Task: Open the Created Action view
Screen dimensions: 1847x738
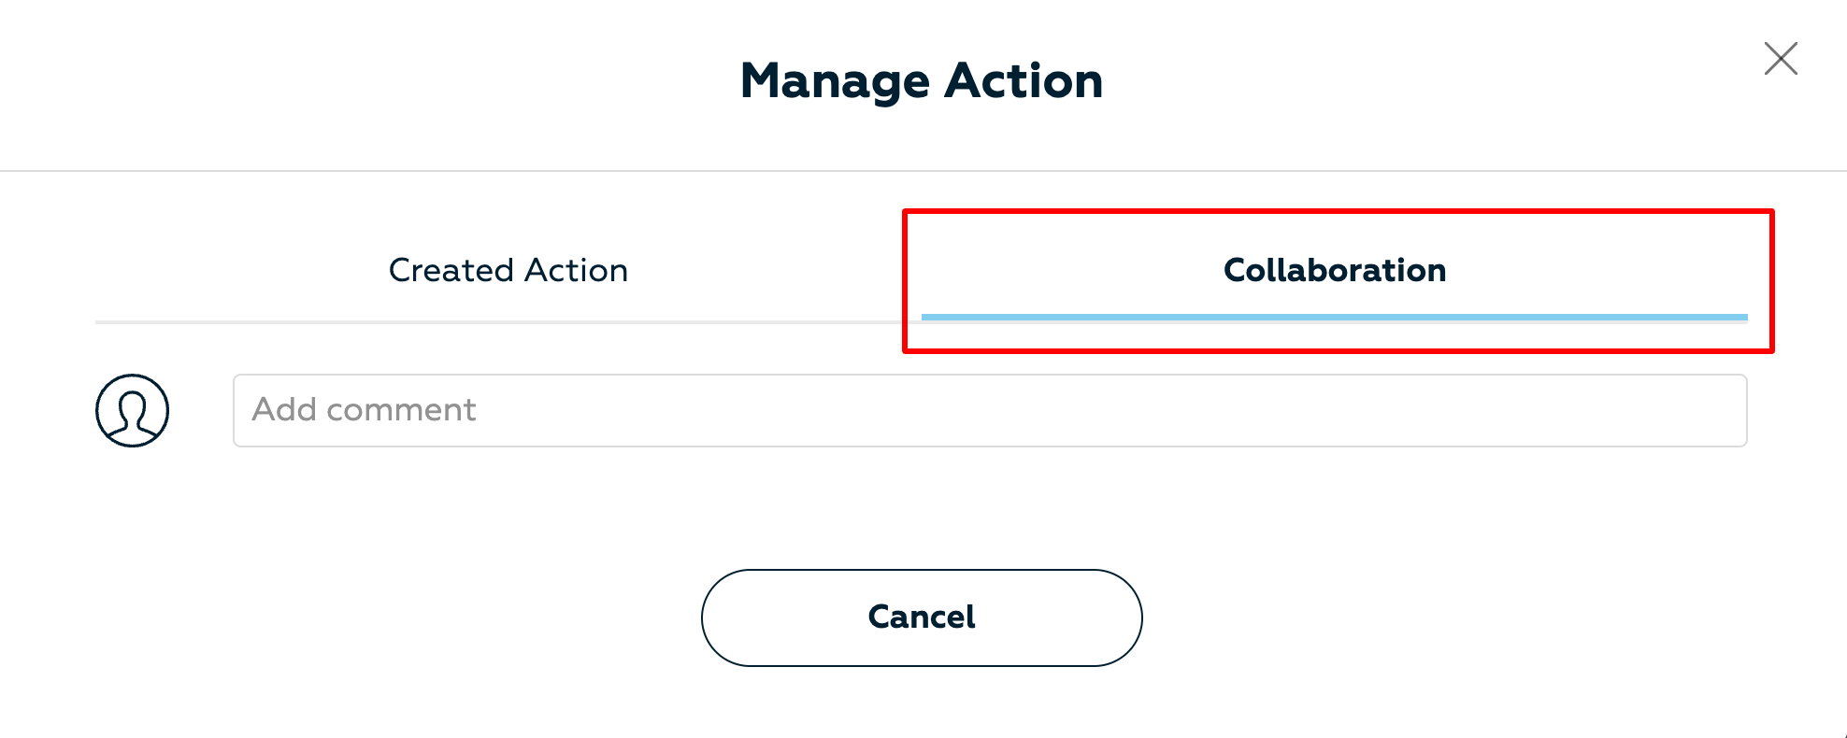Action: (x=508, y=270)
